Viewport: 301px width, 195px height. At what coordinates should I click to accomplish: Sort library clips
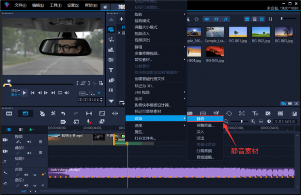(x=270, y=19)
